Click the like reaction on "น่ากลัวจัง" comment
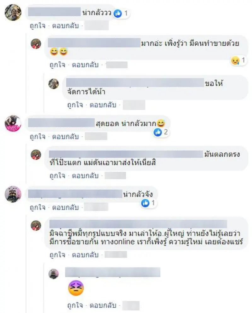Image resolution: width=252 pixels, height=313 pixels. tap(145, 203)
